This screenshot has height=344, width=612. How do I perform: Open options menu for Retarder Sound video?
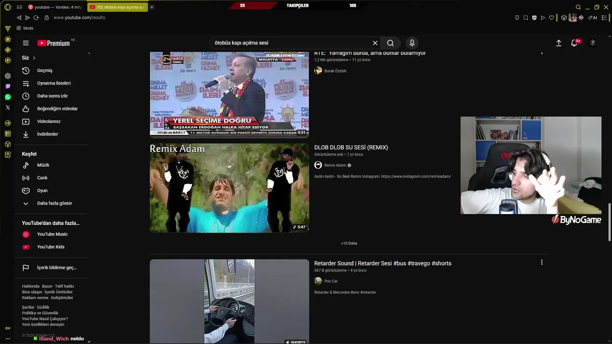coord(542,262)
